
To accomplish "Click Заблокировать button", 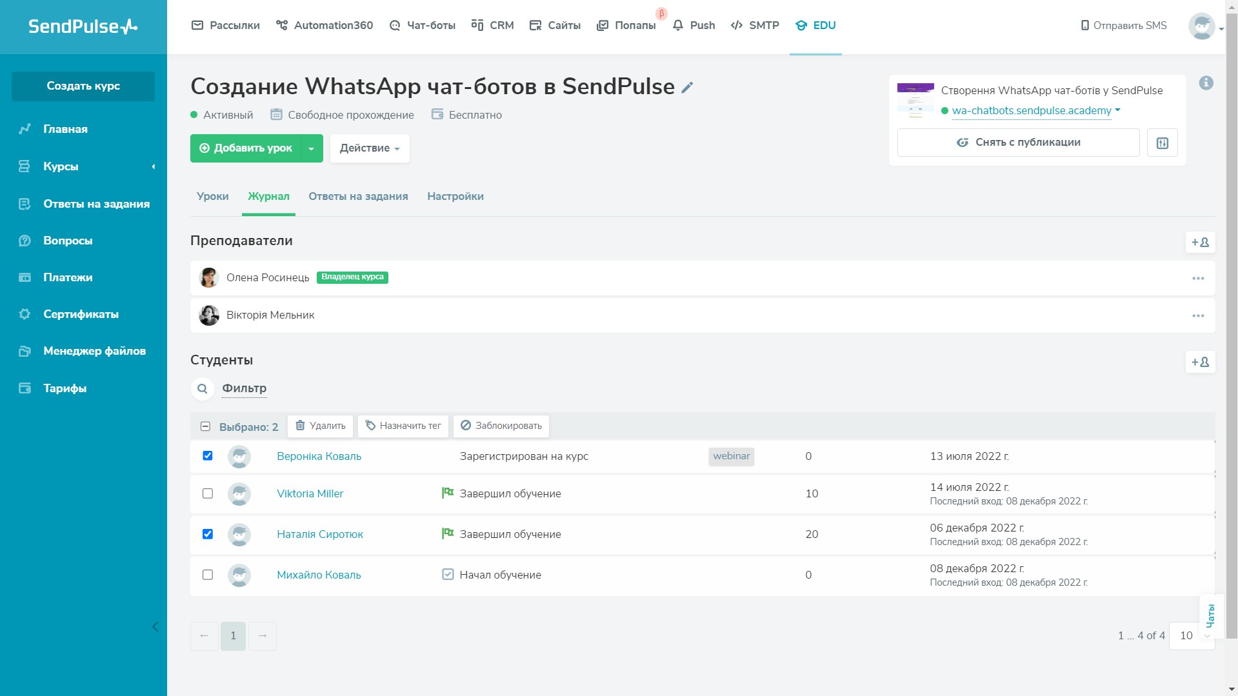I will pyautogui.click(x=501, y=426).
